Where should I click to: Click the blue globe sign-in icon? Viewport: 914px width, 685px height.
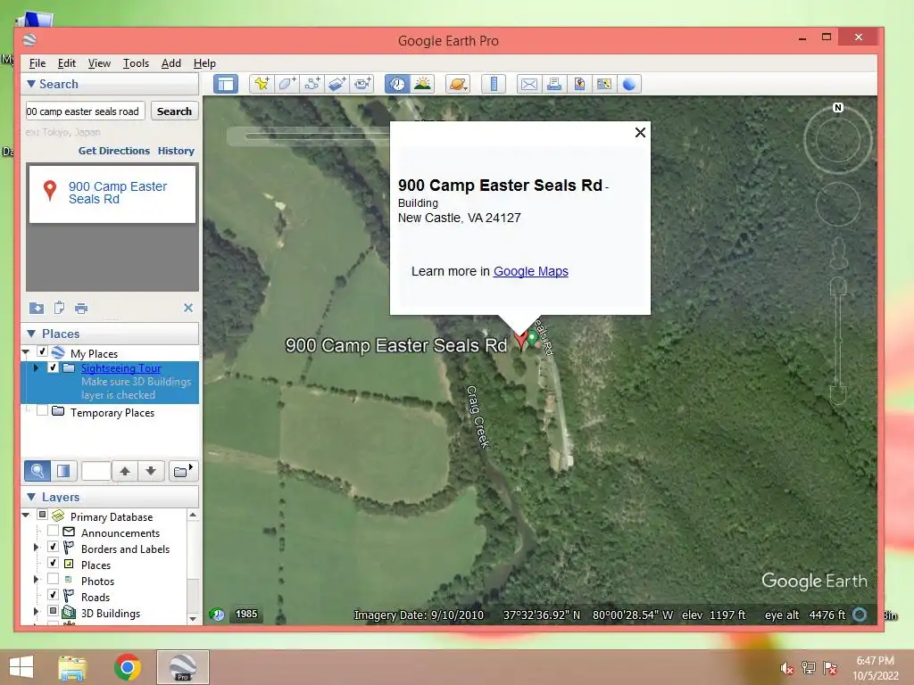[629, 84]
